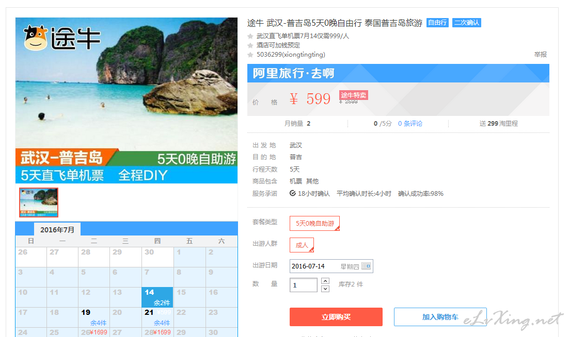This screenshot has width=569, height=337.
Task: Click the 酒店可加钱预定 description line
Action: click(x=278, y=46)
